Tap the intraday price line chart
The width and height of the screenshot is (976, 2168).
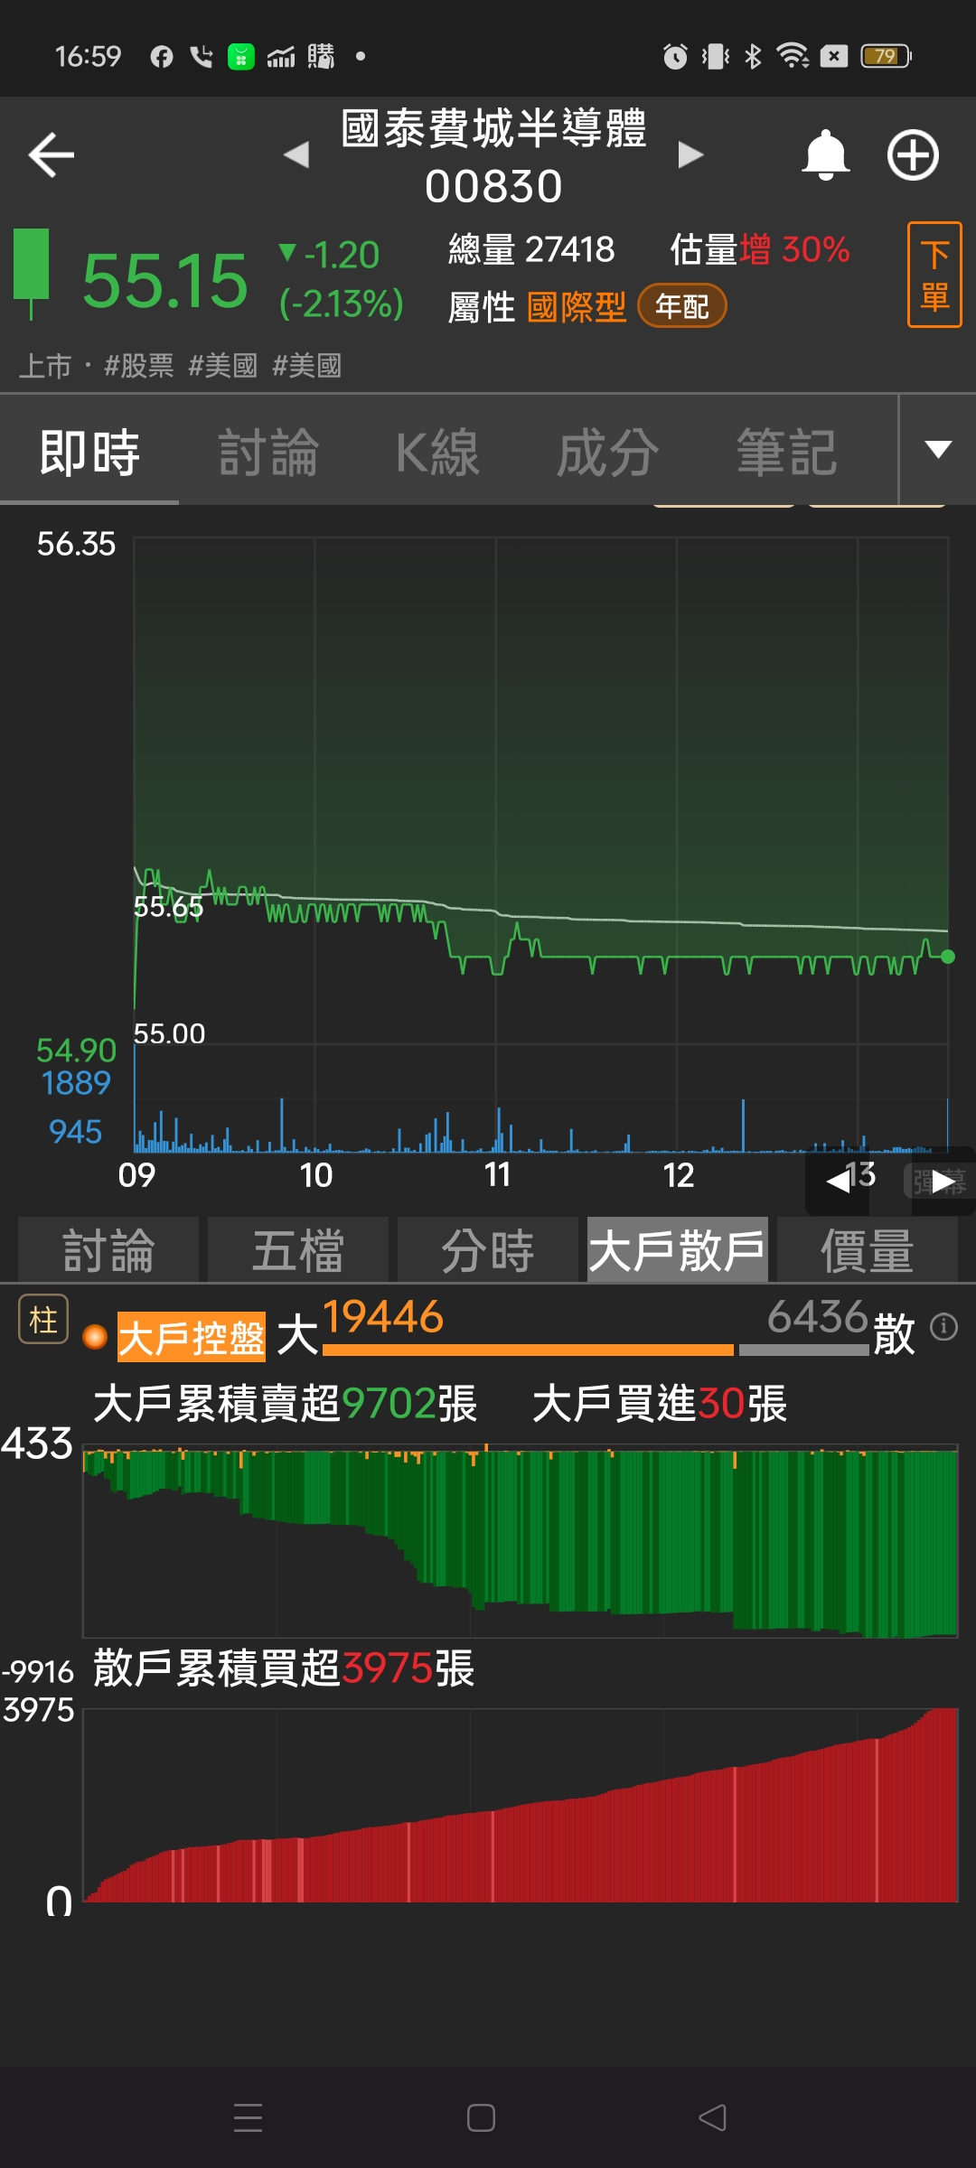[x=540, y=790]
